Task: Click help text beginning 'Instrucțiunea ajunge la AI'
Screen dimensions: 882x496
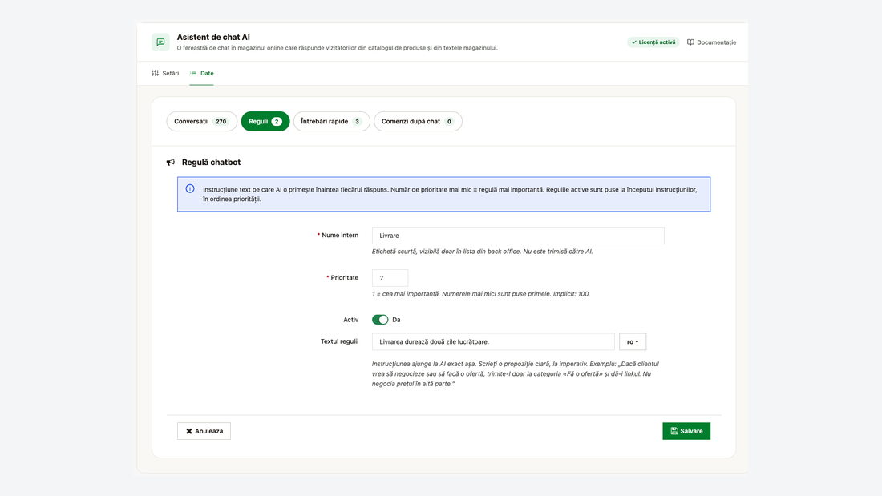Action: 516,374
